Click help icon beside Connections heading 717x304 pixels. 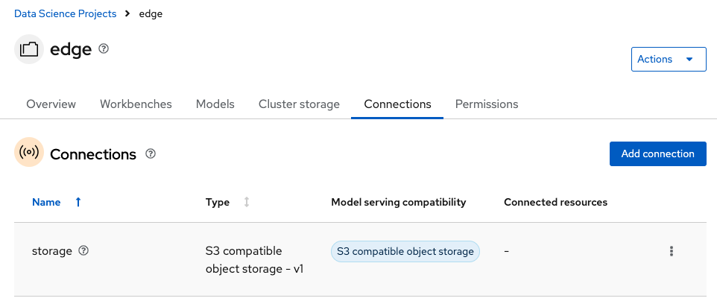[x=151, y=154]
